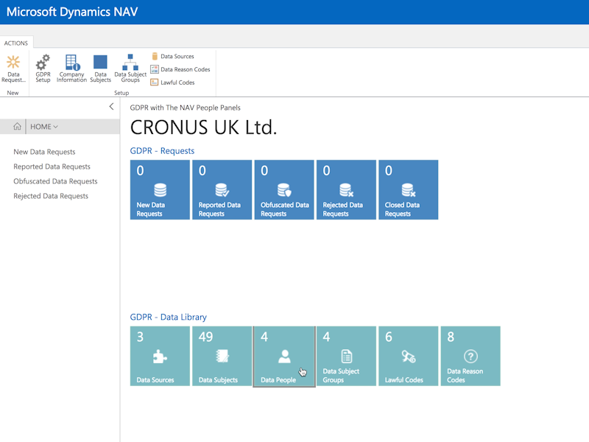This screenshot has height=442, width=589.
Task: Open the Data Sources library tile
Action: pos(160,356)
